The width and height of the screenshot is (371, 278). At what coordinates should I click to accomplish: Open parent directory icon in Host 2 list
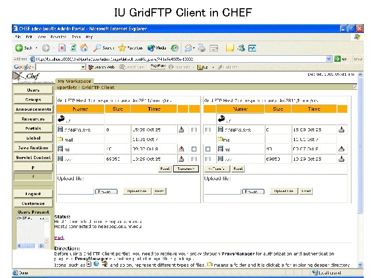pos(222,119)
